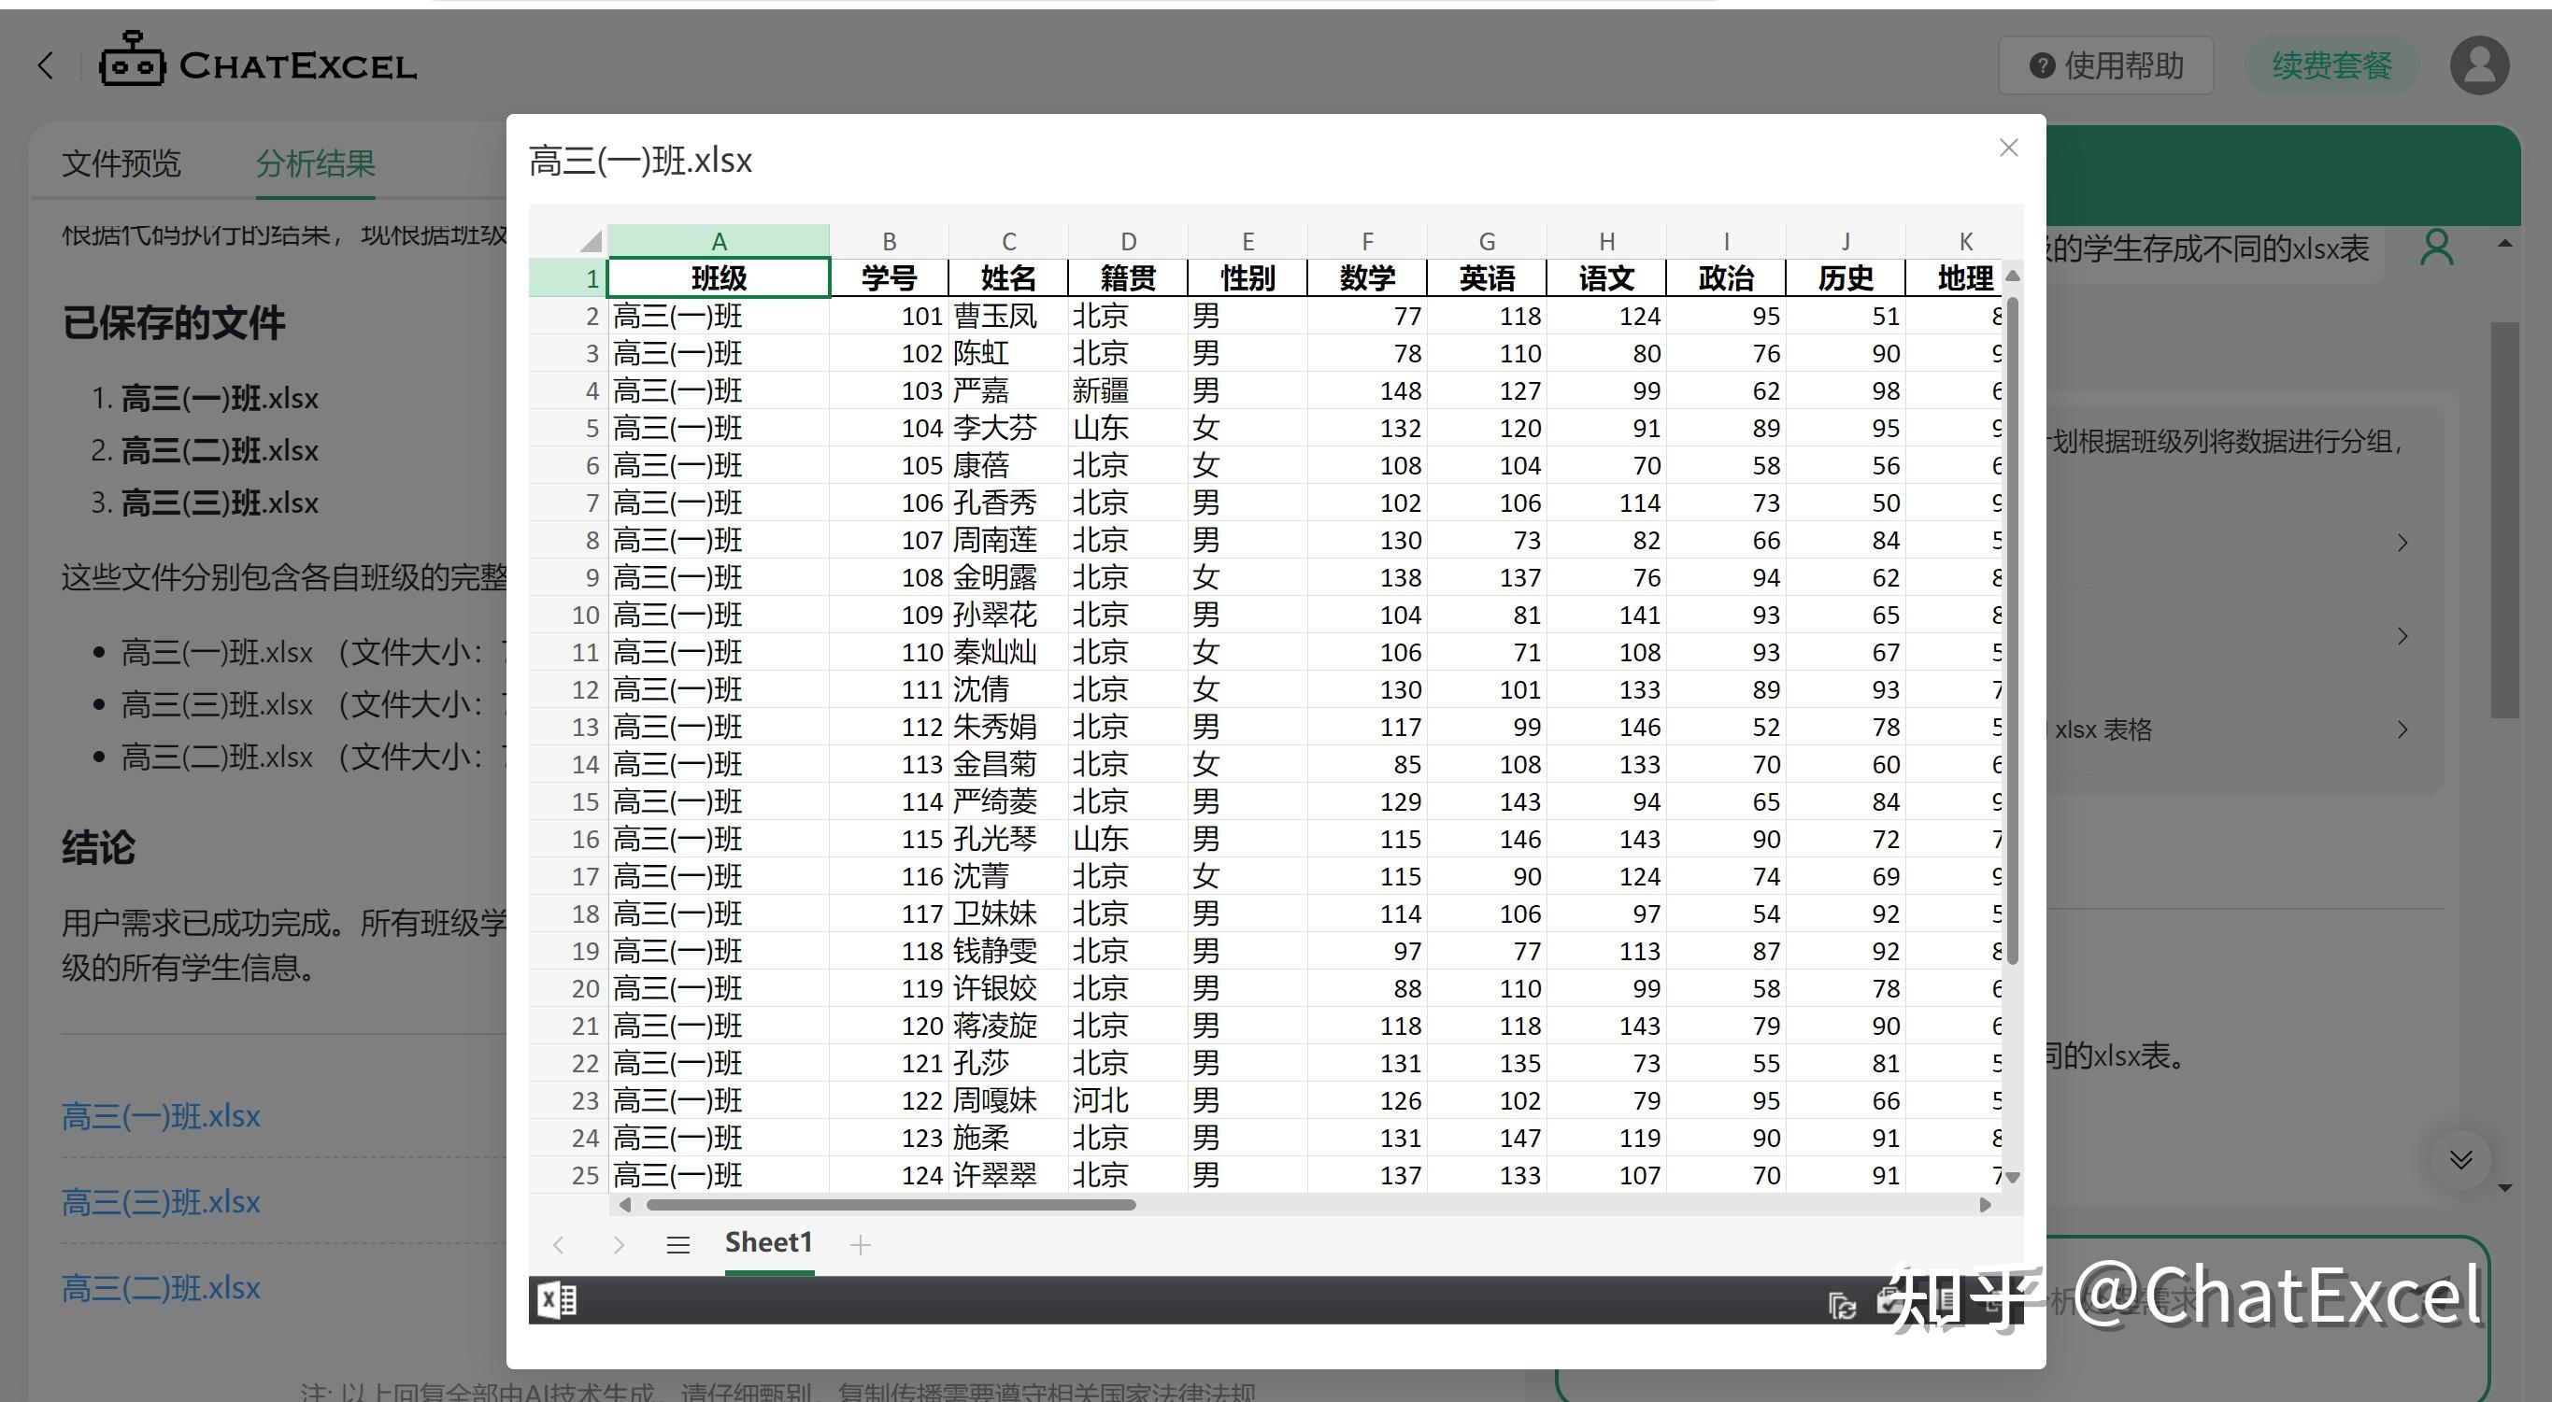2552x1402 pixels.
Task: Click the double-chevron collapse arrow on right panel
Action: point(2460,1160)
